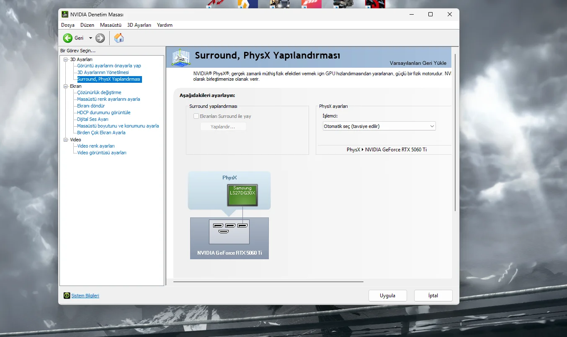Collapse the Video tree node
Viewport: 567px width, 337px height.
pyautogui.click(x=66, y=140)
